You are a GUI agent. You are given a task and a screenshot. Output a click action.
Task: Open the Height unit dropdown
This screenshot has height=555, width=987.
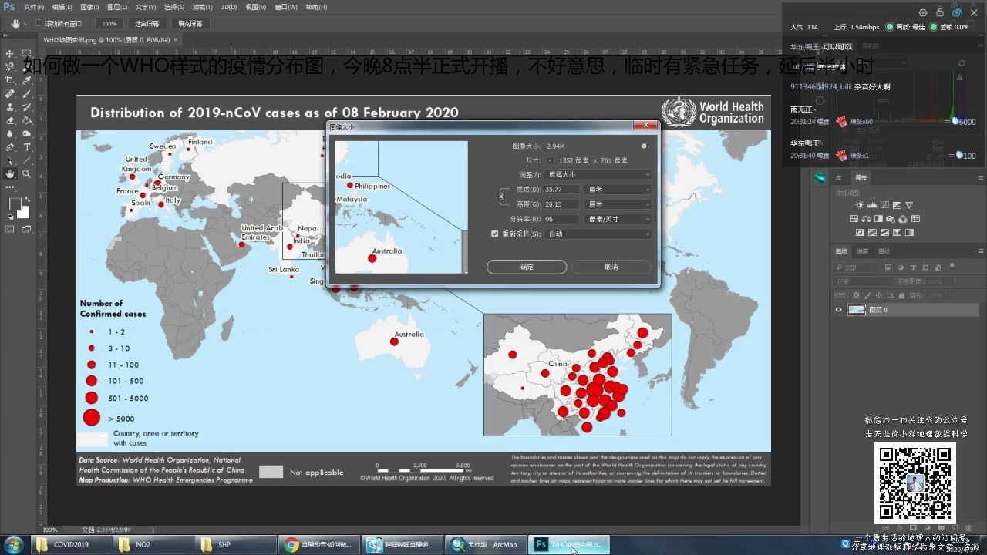coord(618,204)
